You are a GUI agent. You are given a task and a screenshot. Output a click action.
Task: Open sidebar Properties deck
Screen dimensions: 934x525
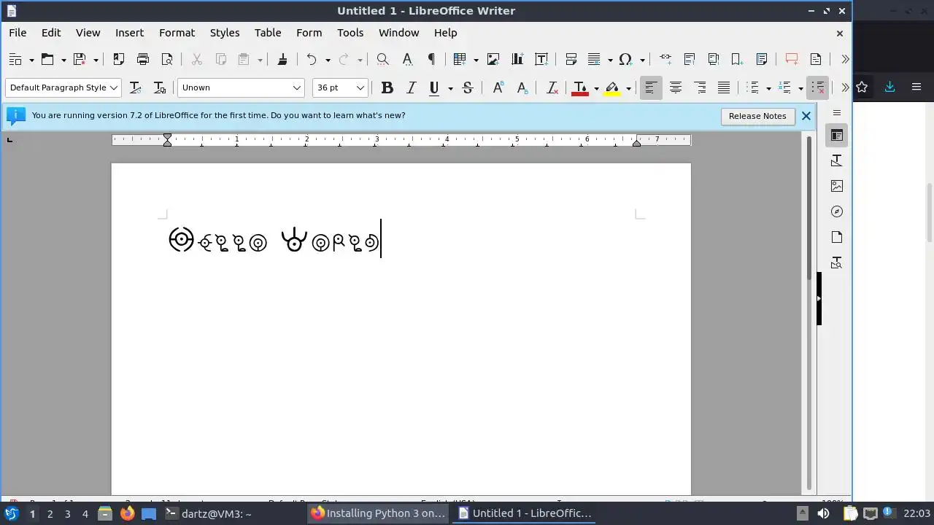[x=837, y=136]
